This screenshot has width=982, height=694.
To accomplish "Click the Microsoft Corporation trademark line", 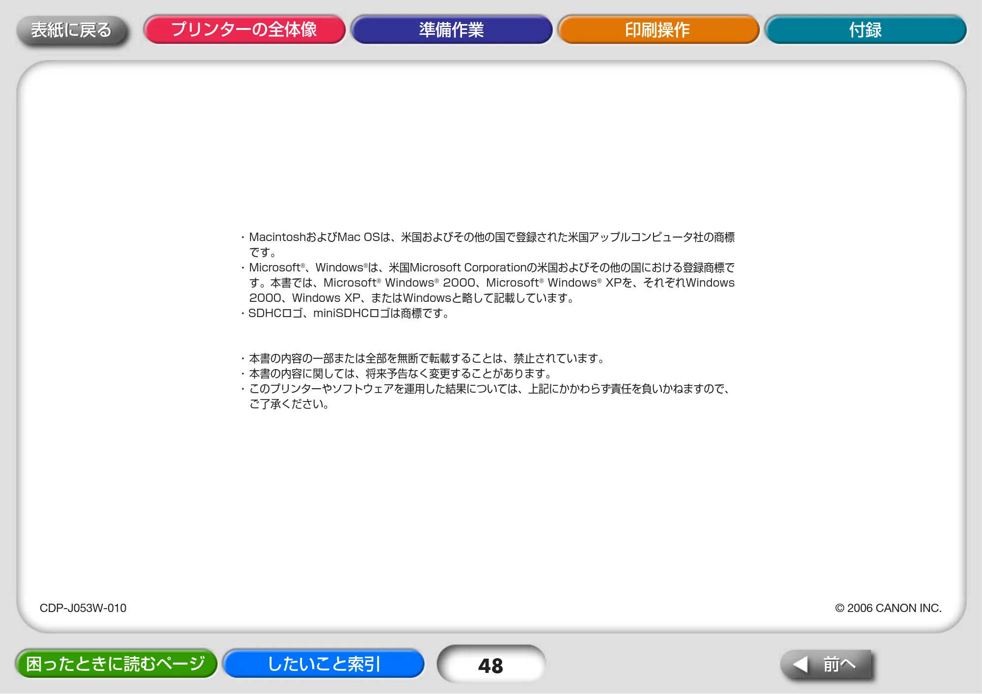I will point(488,283).
